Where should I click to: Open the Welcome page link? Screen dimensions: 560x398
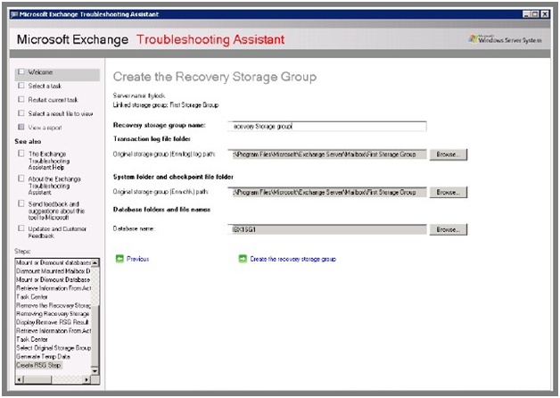(x=40, y=72)
